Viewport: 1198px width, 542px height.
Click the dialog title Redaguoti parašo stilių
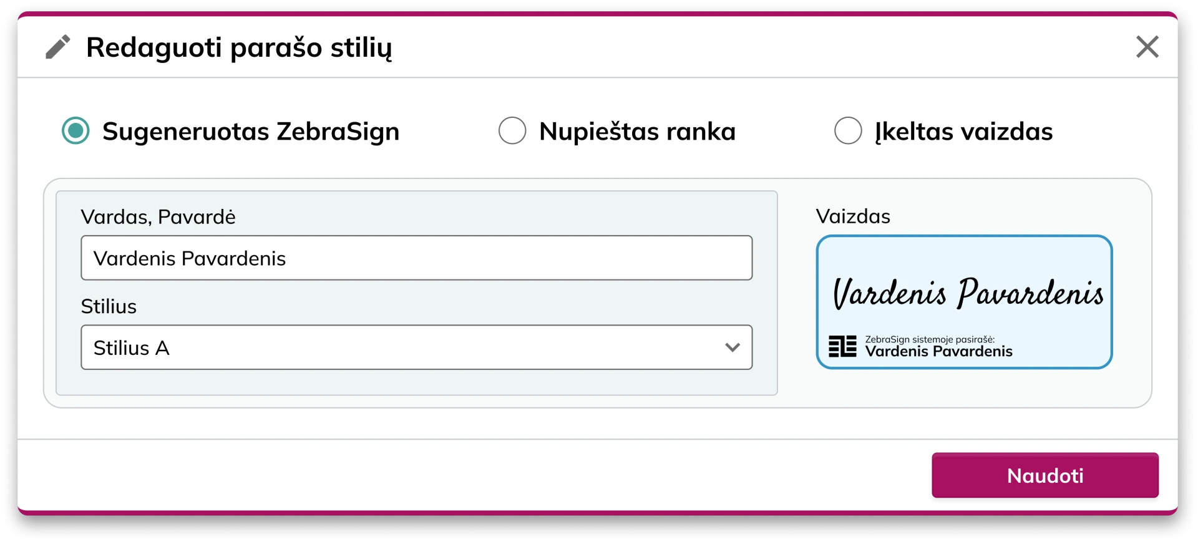[240, 47]
